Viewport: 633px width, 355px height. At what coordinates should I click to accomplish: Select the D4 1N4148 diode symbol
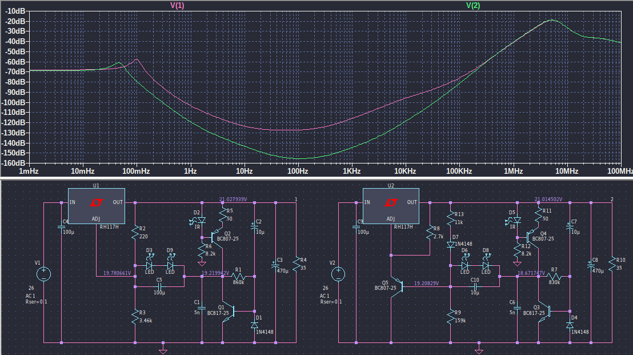coord(570,325)
